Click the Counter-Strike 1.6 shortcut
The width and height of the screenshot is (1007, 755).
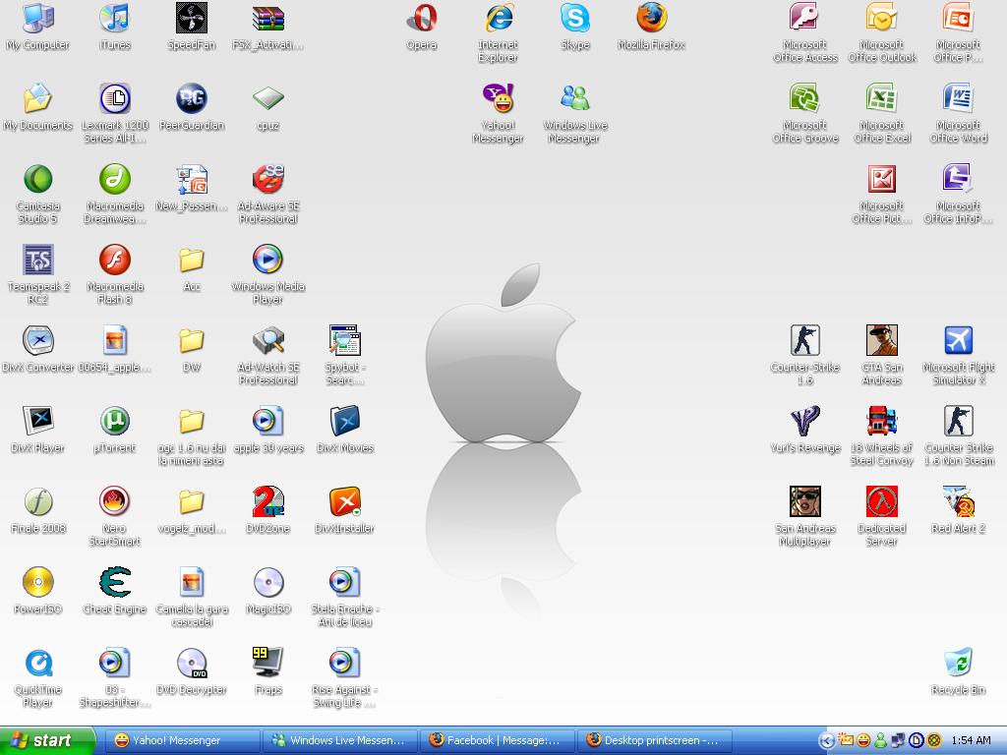pos(805,341)
